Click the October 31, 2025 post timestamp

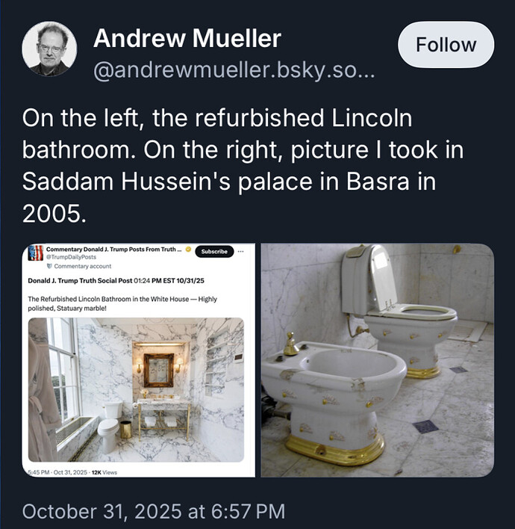point(154,512)
